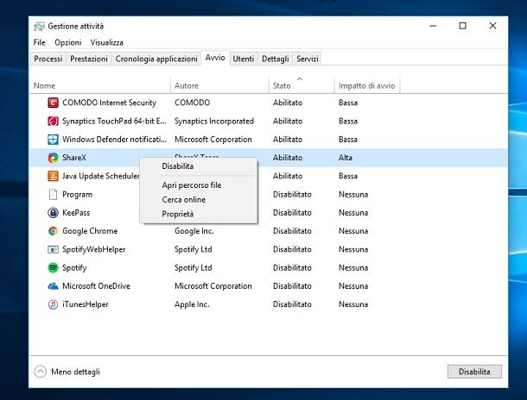This screenshot has height=400, width=527.
Task: Open the Cronologia applicazioni tab
Action: coord(156,59)
